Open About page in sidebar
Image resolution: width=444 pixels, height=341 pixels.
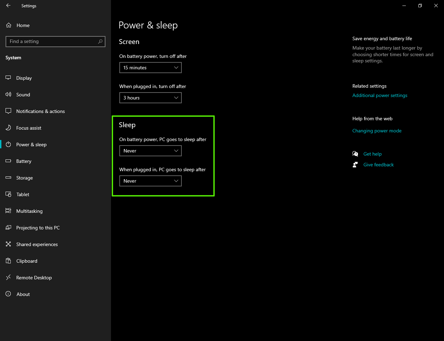pos(55,294)
